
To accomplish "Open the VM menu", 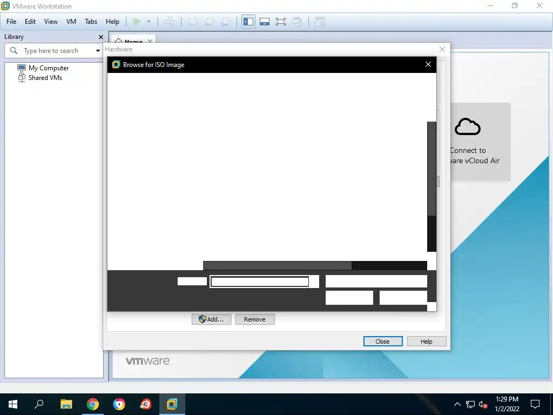I will pyautogui.click(x=71, y=22).
